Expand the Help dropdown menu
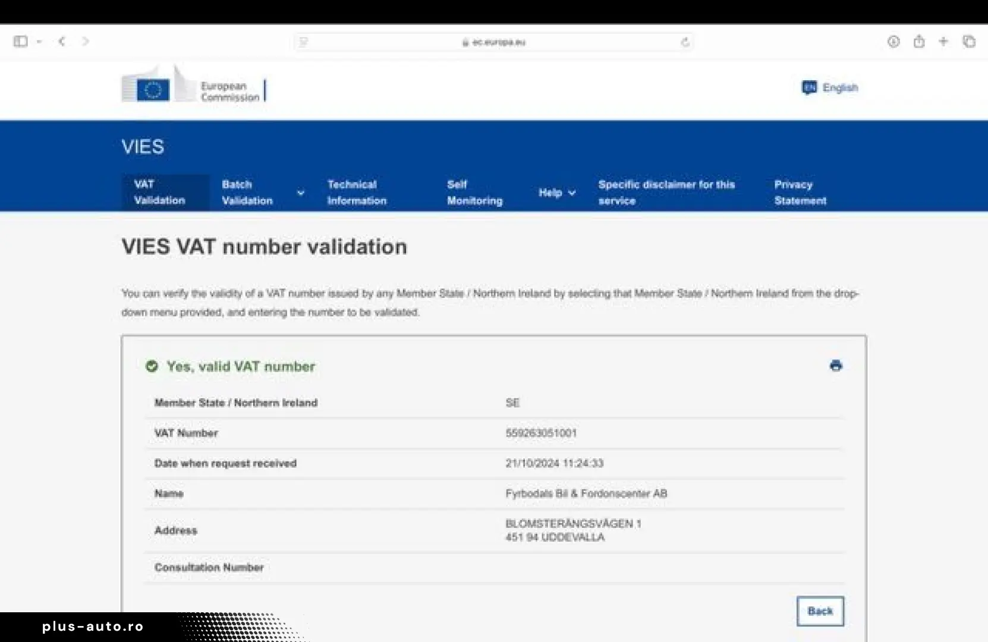988x642 pixels. coord(556,193)
